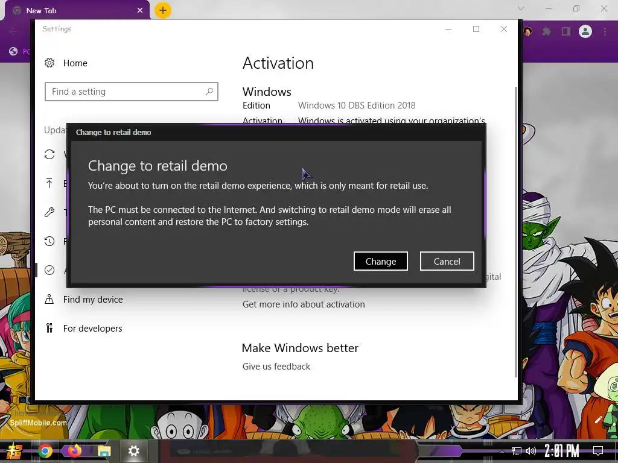Viewport: 618px width, 463px height.
Task: Click the Activation checkmark circle icon
Action: pyautogui.click(x=49, y=270)
